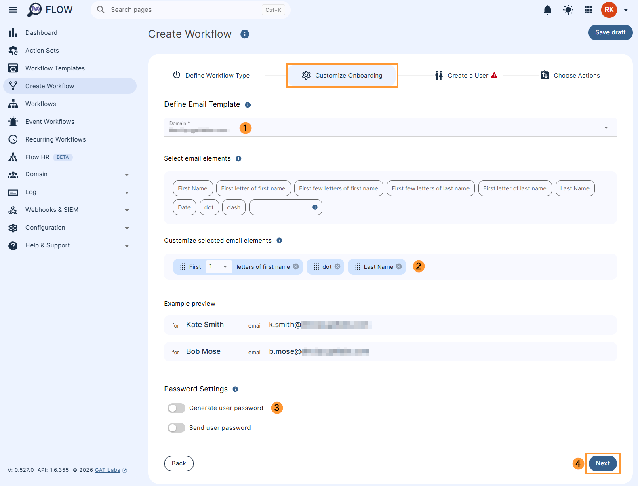The width and height of the screenshot is (638, 486).
Task: Toggle Send user password switch
Action: point(177,428)
